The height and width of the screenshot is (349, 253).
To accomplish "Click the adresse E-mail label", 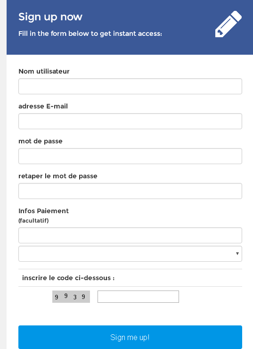I will (43, 106).
